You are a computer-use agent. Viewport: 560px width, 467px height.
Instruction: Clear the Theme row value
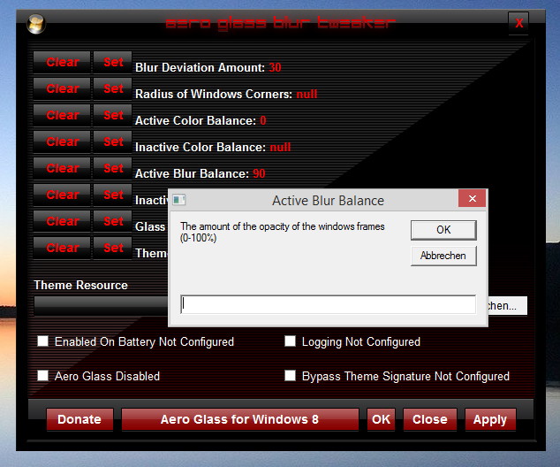click(x=62, y=248)
